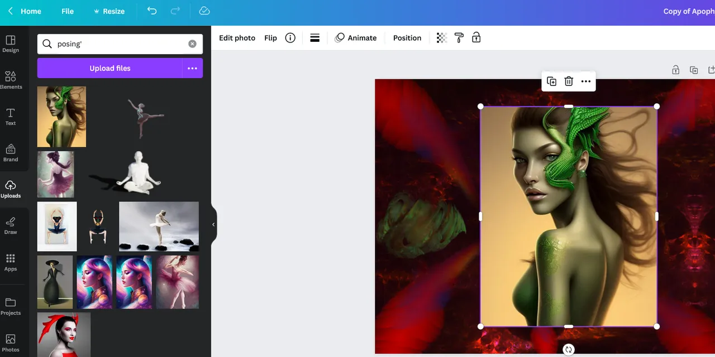Open the image info icon

click(290, 38)
